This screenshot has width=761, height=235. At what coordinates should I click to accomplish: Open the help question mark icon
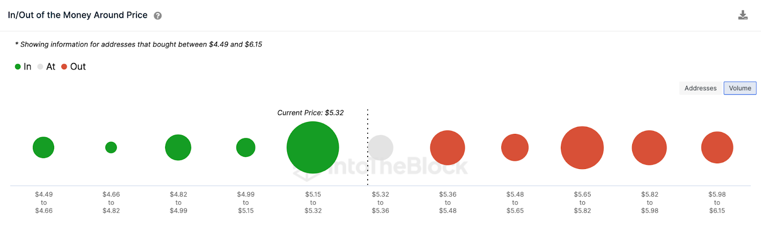point(158,16)
